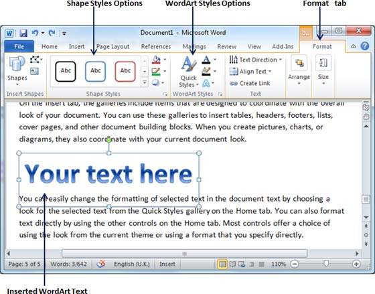Open the Text Fill dropdown arrow
The image size is (375, 294).
(x=215, y=60)
